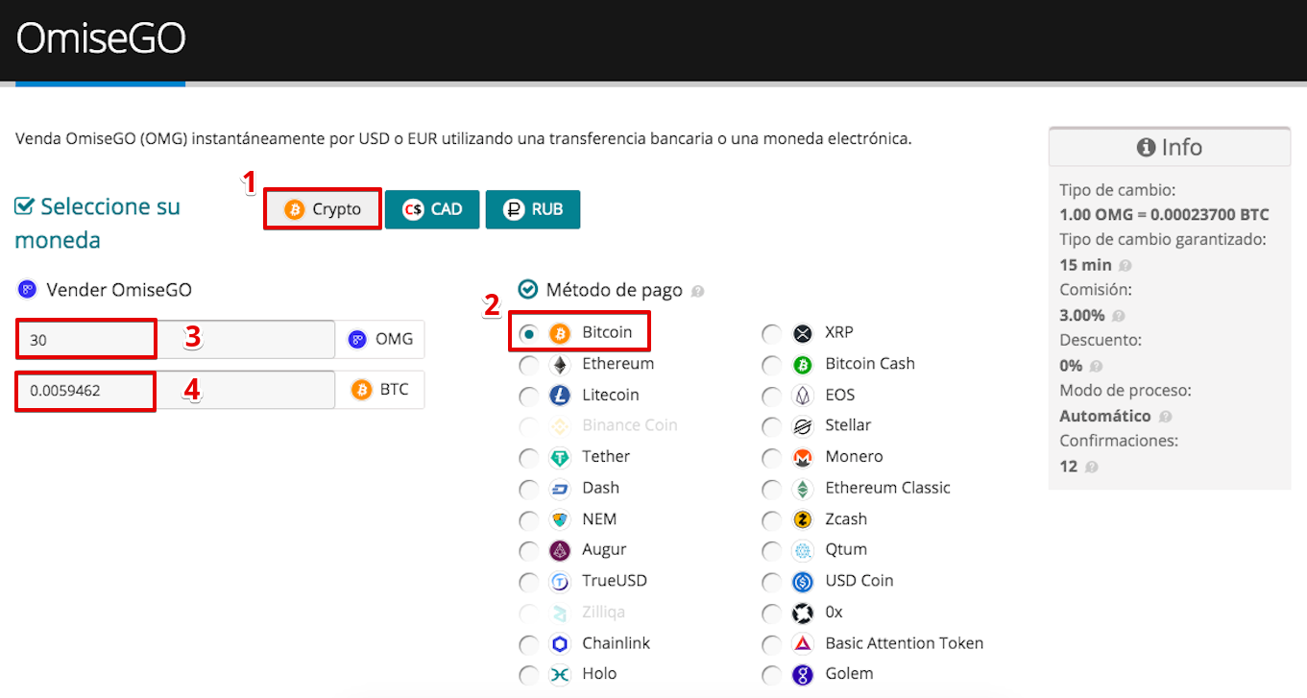
Task: Click the Holo logo icon
Action: click(x=560, y=675)
